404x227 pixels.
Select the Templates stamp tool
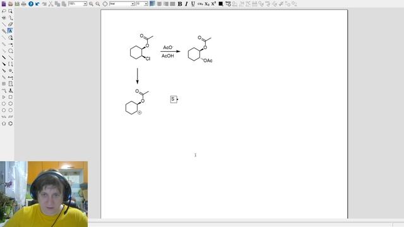pos(10,91)
